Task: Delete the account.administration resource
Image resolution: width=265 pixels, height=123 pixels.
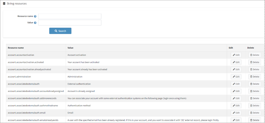Action: click(x=255, y=77)
